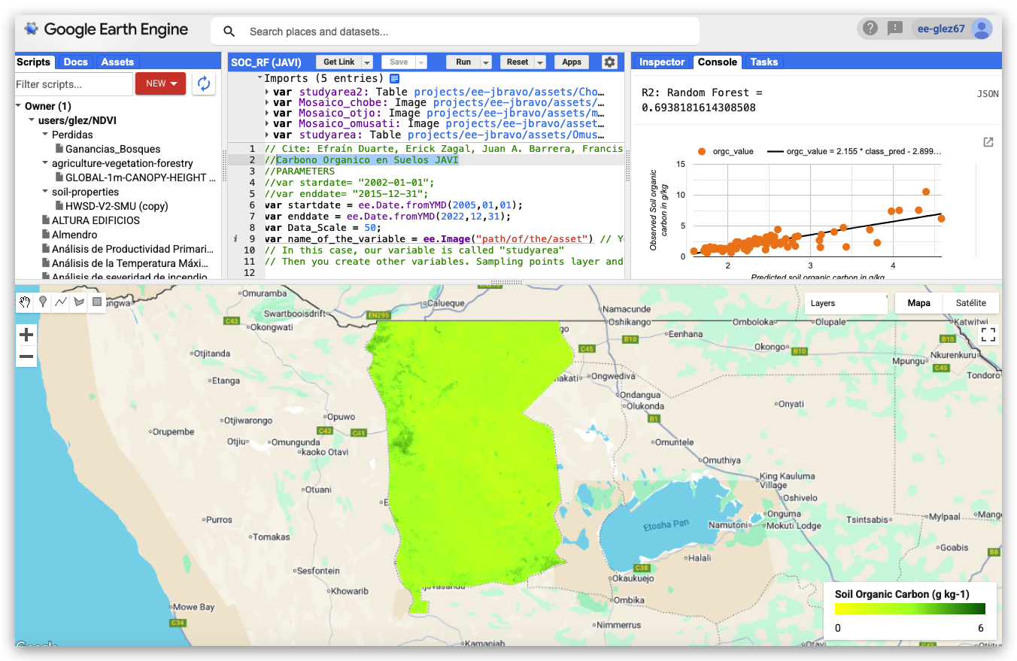This screenshot has height=661, width=1017.
Task: Click the regression line legend entry
Action: tap(854, 151)
